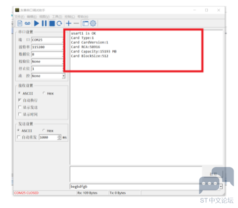Expand the flow control None dropdown
This screenshot has height=208, width=238.
point(63,76)
